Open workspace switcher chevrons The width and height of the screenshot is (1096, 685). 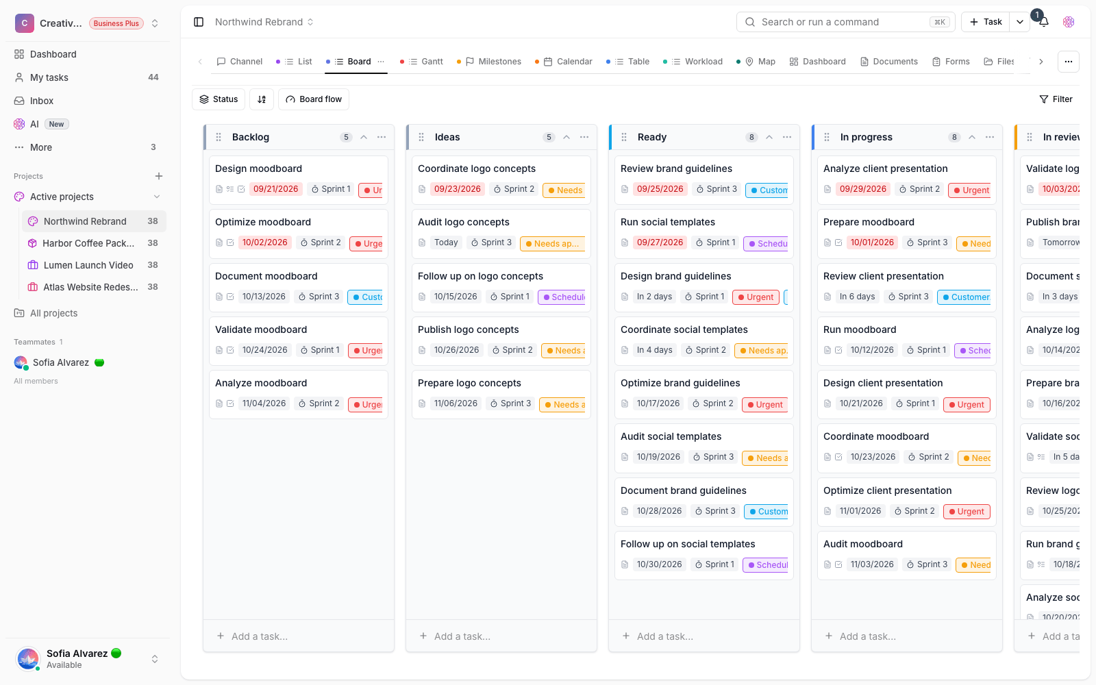coord(155,23)
